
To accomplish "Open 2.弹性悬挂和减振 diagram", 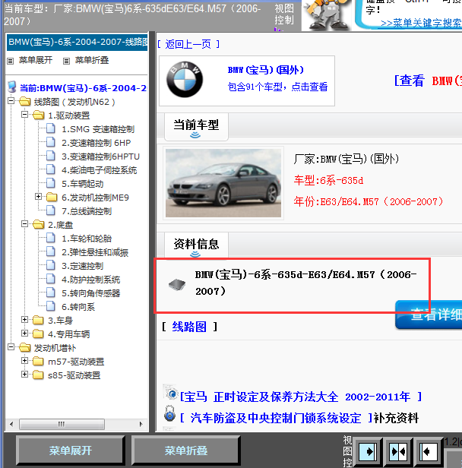I will [x=95, y=252].
